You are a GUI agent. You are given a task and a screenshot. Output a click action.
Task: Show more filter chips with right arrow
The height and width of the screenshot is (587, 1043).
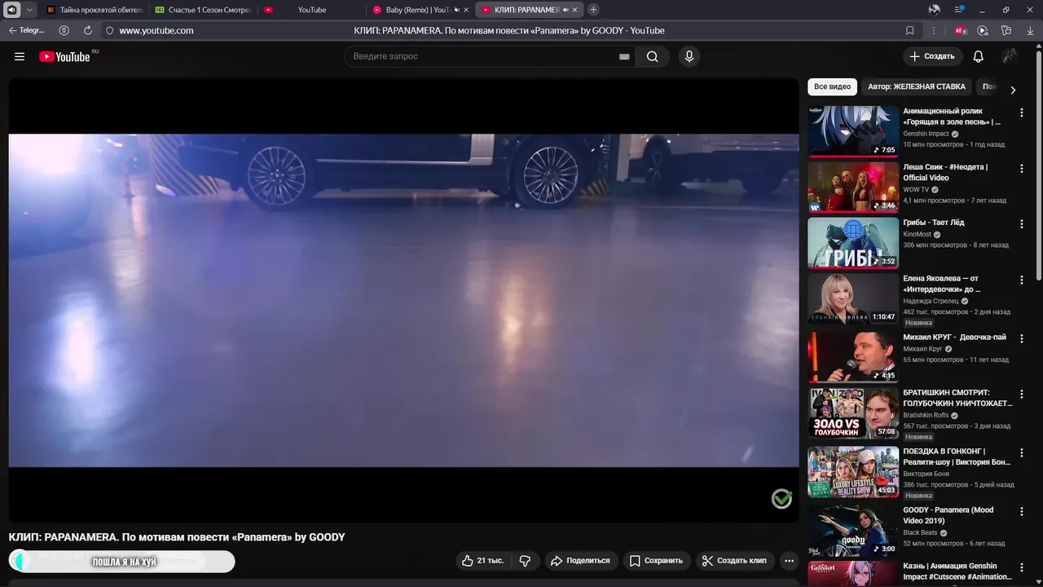point(1013,90)
